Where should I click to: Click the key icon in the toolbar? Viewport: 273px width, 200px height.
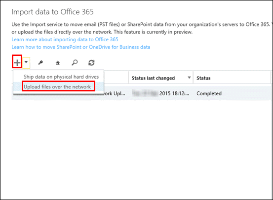click(x=40, y=62)
